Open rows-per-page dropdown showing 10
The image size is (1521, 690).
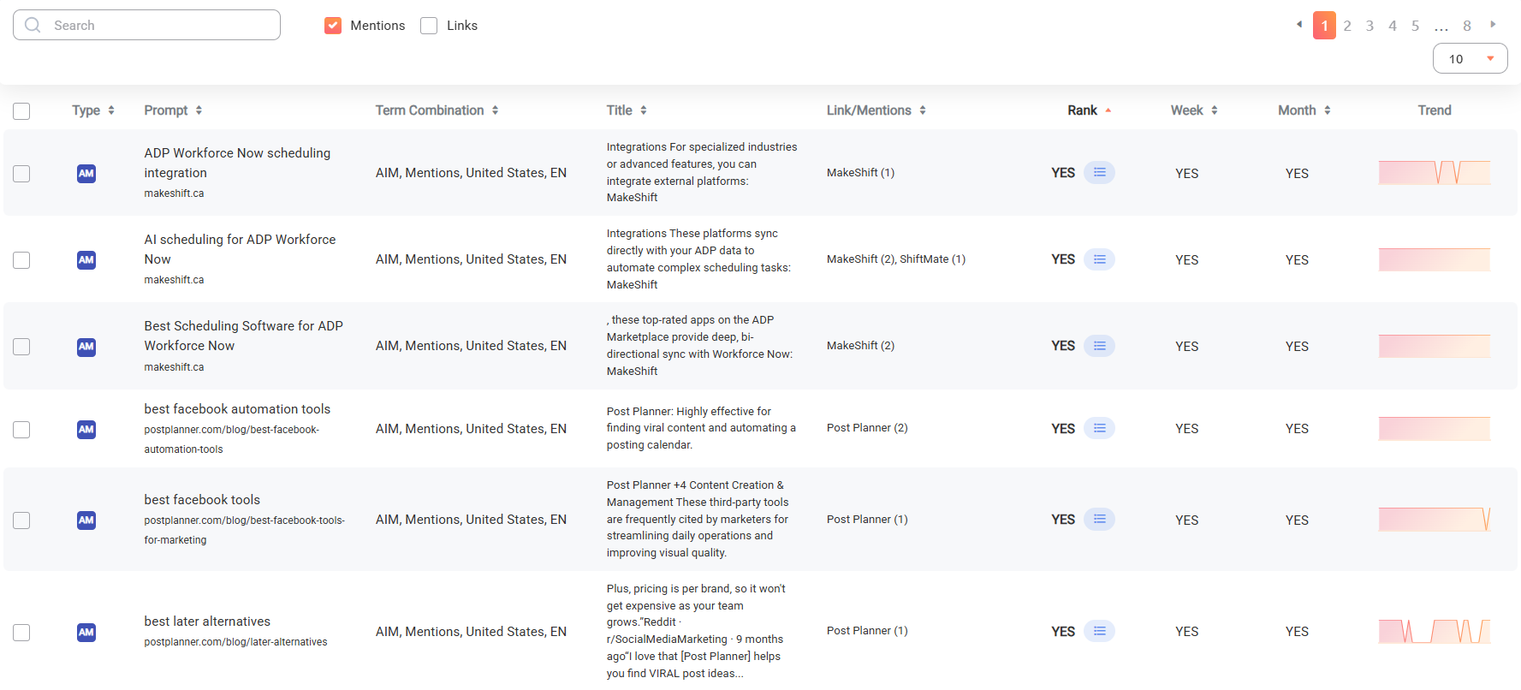pos(1470,58)
